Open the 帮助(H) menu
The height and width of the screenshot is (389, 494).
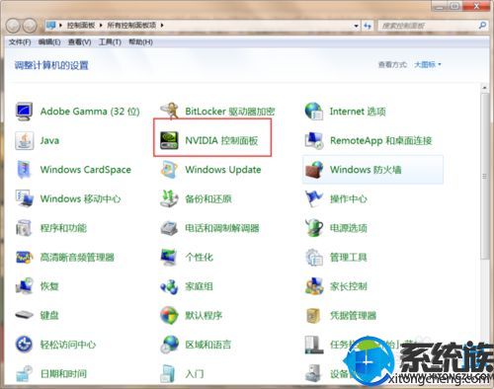(140, 42)
